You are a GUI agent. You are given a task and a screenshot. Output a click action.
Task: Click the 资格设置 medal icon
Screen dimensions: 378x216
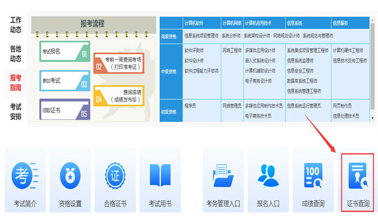click(x=70, y=175)
